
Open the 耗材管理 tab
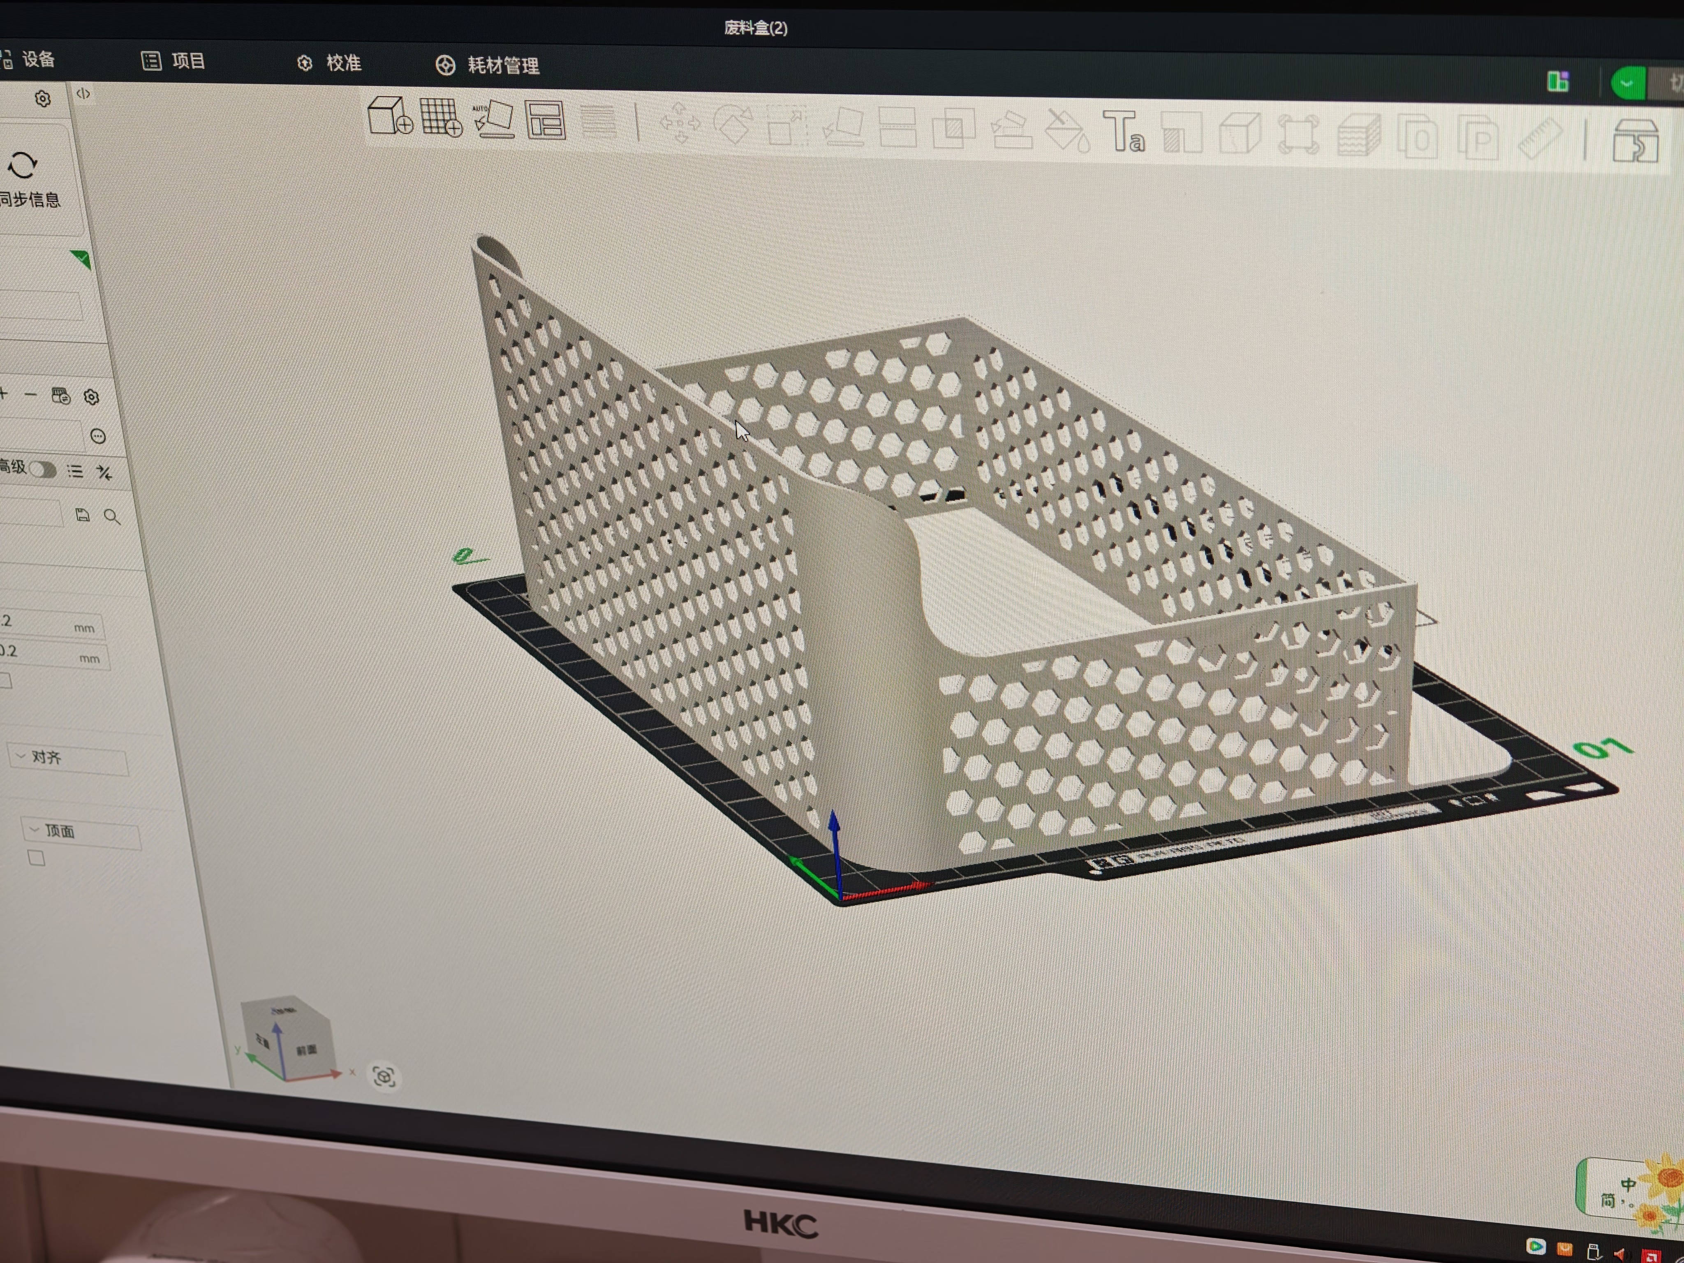(488, 65)
